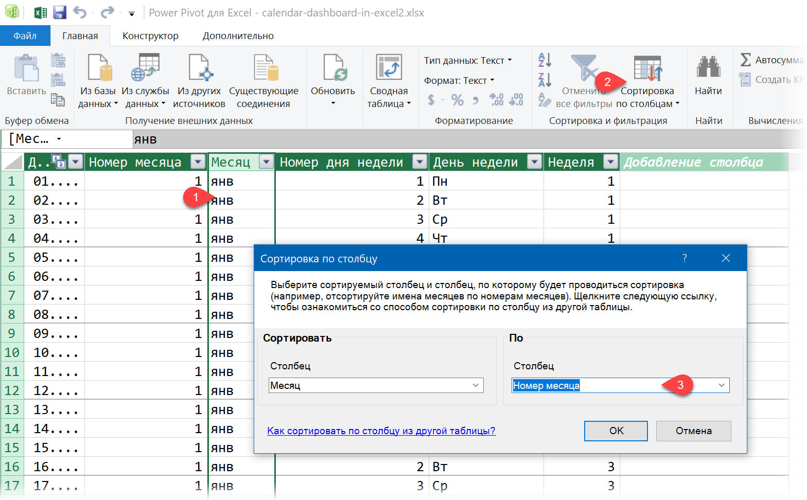Open filter dropdown for День недели column

(535, 162)
